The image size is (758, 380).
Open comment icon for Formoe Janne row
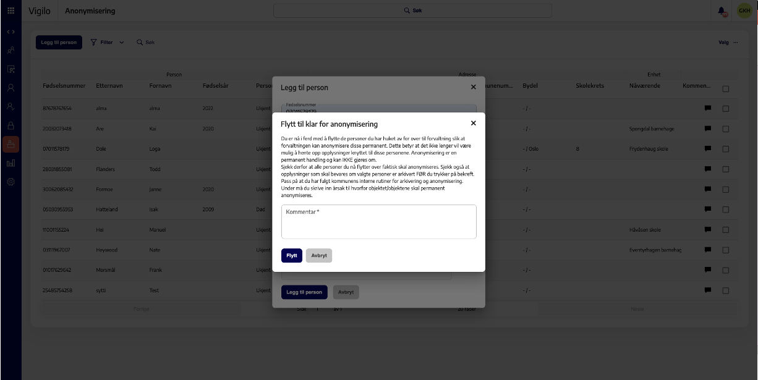click(x=708, y=189)
